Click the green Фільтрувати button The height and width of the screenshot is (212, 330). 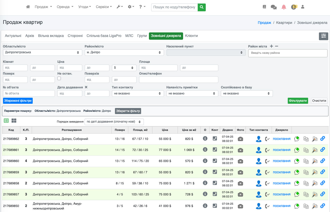click(298, 101)
